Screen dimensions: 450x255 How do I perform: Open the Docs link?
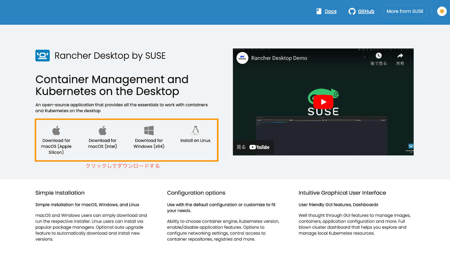point(330,11)
